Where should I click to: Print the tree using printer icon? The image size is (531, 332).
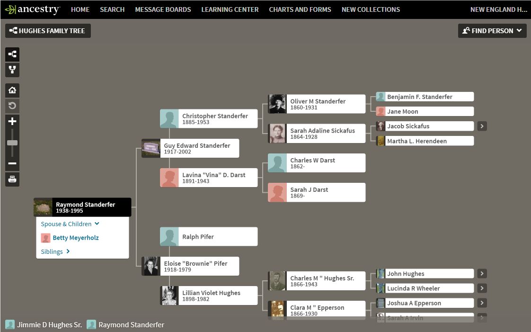pyautogui.click(x=12, y=179)
